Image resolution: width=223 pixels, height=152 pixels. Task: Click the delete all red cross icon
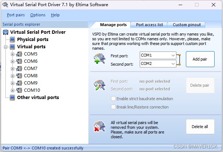click(99, 127)
